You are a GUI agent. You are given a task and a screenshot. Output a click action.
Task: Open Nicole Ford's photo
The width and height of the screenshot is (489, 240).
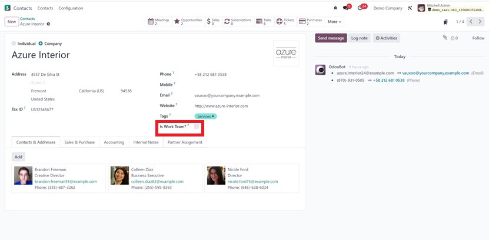tap(216, 175)
